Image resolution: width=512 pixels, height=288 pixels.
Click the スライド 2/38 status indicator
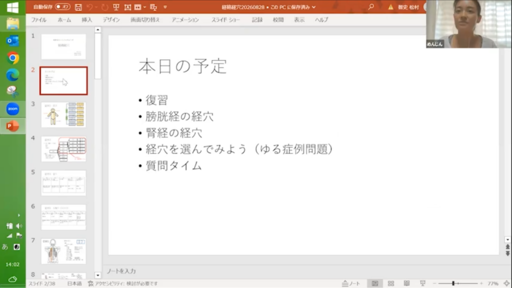(x=42, y=283)
